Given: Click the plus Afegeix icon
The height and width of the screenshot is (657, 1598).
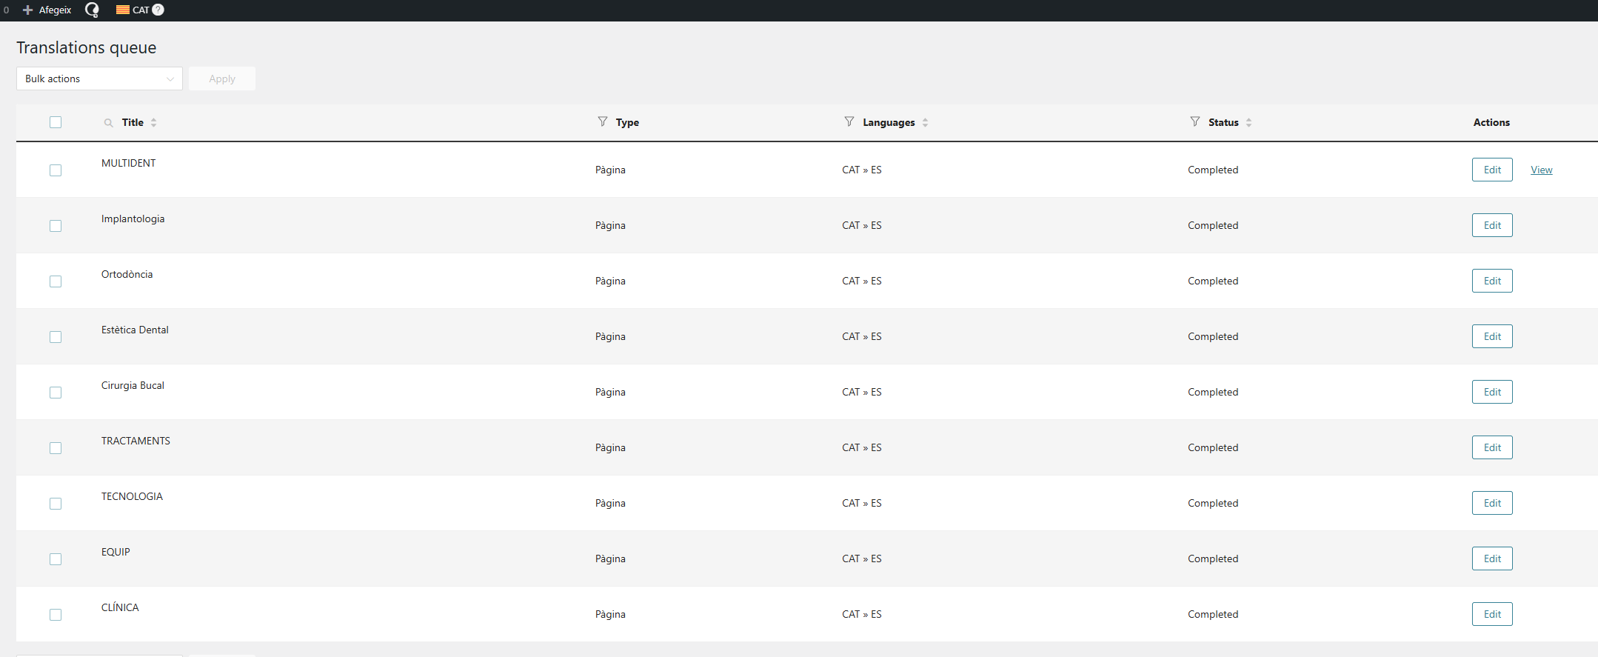Looking at the screenshot, I should coord(28,10).
